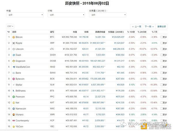Click the DASH symbol cell
This screenshot has height=131, width=173.
(53, 55)
